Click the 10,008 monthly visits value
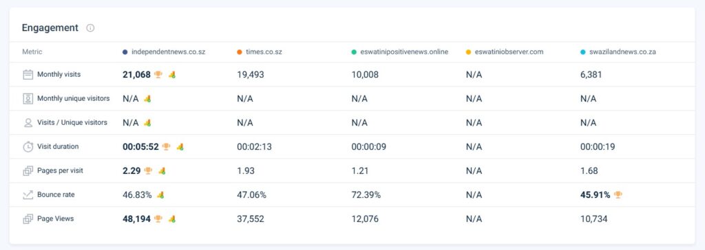 tap(365, 75)
